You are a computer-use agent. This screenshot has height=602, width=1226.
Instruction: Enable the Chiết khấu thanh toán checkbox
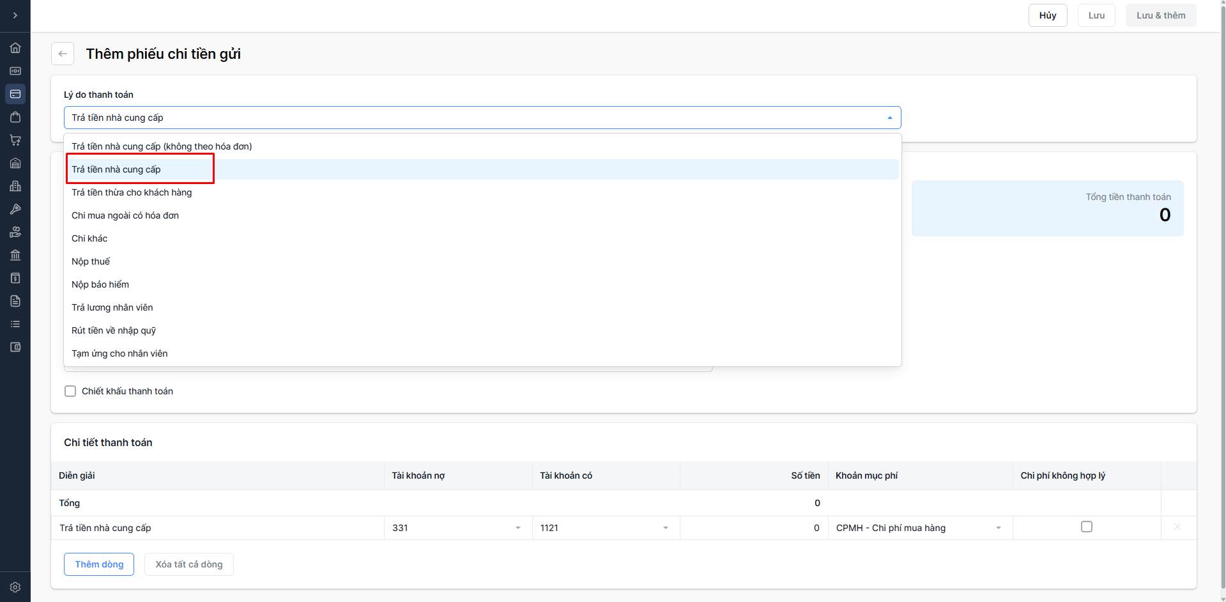click(x=70, y=391)
